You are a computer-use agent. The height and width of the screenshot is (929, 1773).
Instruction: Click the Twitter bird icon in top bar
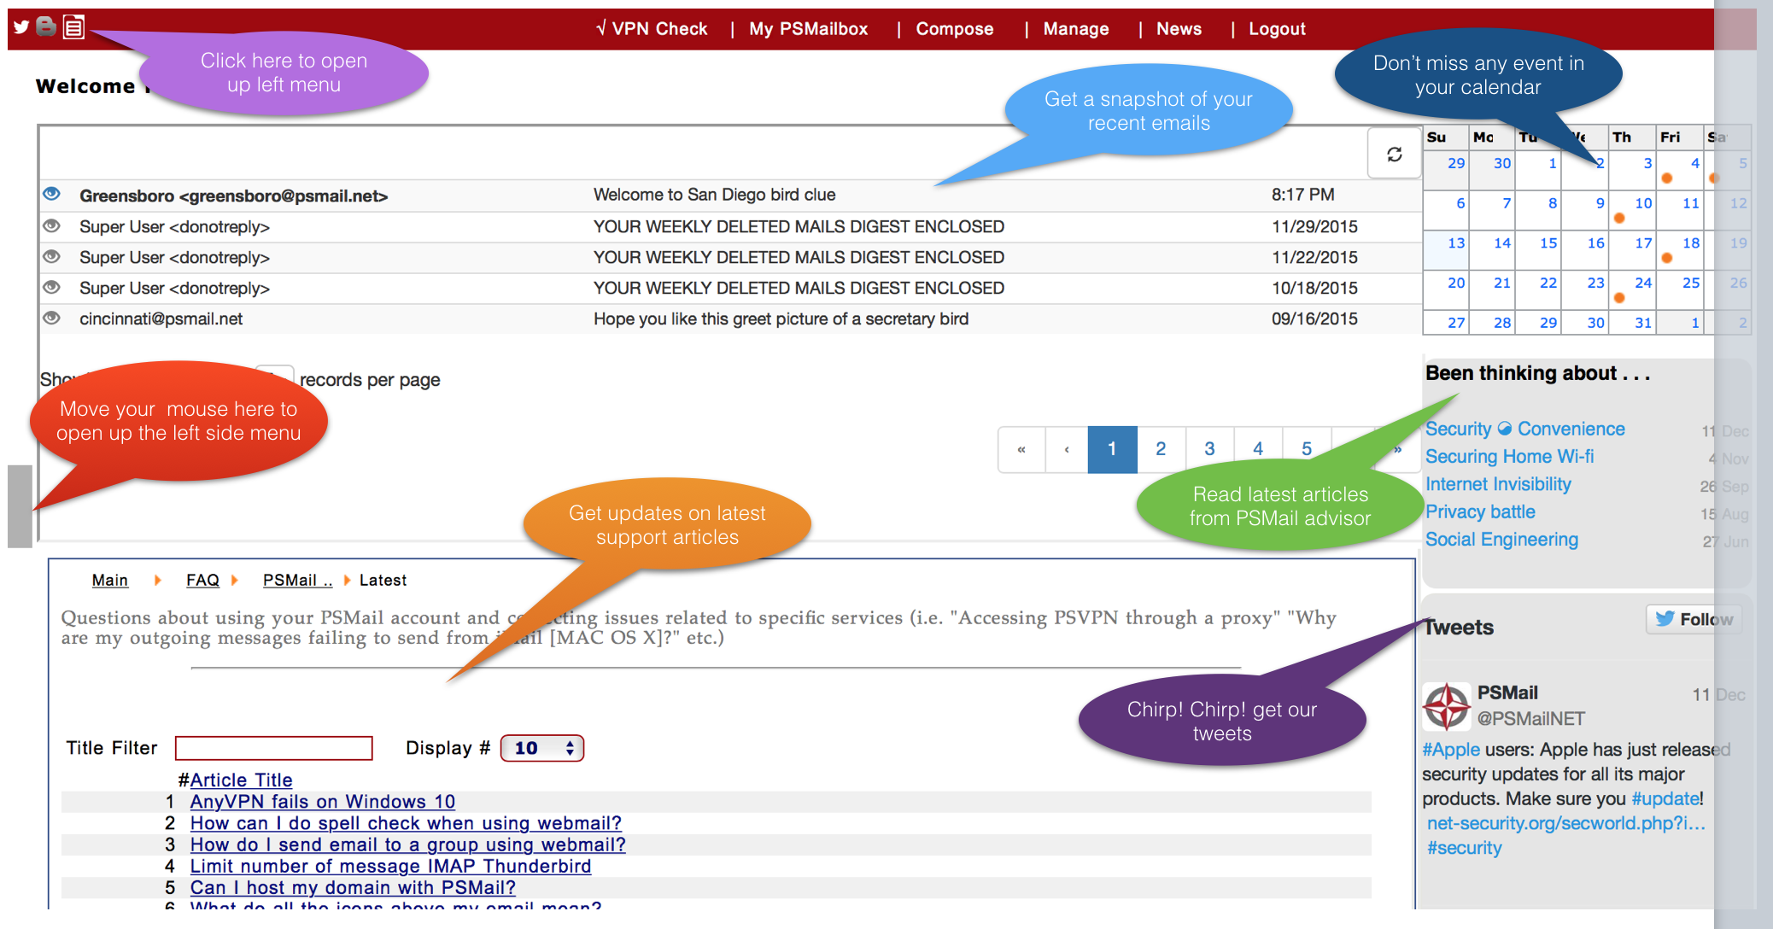tap(21, 27)
